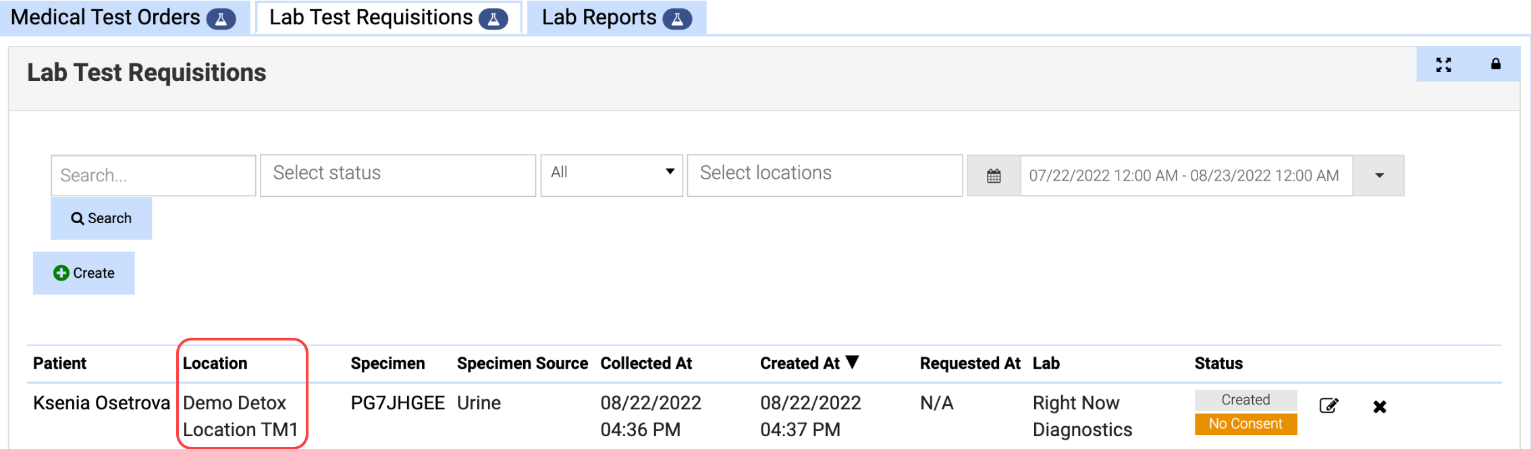The height and width of the screenshot is (449, 1531).
Task: Click edit icon for Ksenia Osetrova requisition
Action: point(1328,406)
